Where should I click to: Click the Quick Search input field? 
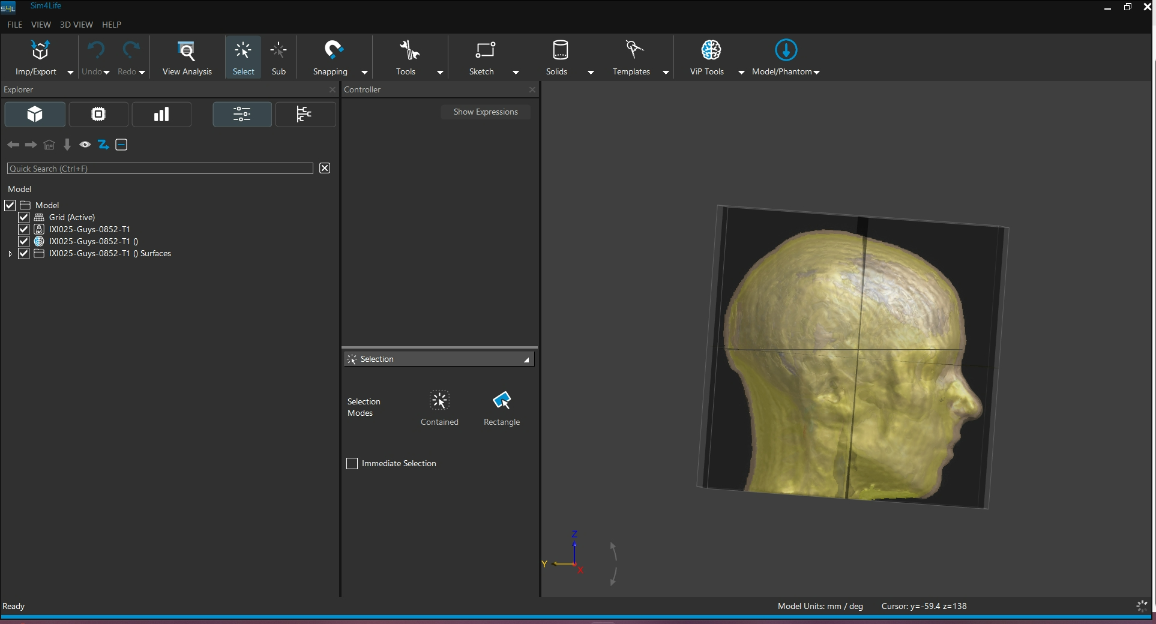(x=160, y=169)
